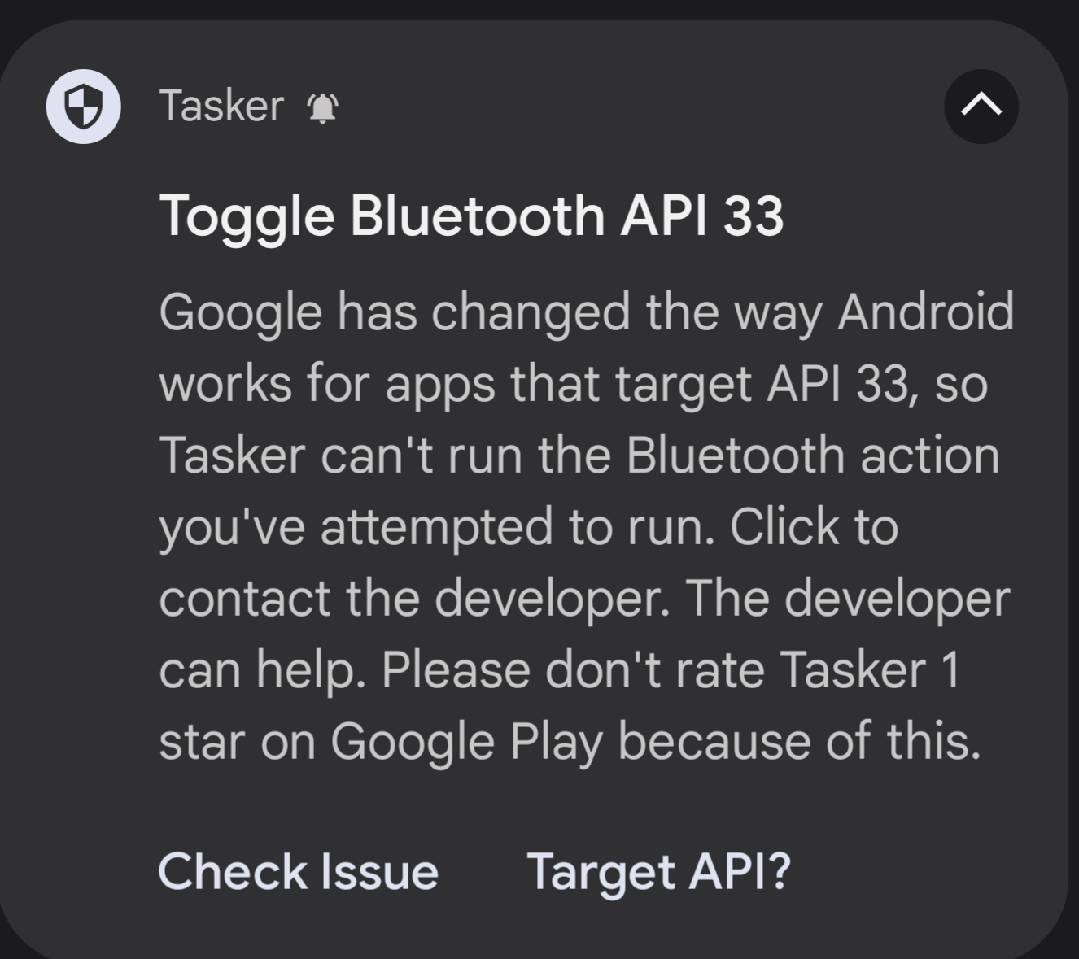Image resolution: width=1079 pixels, height=959 pixels.
Task: Tap the "Please don't rate Tasker 1" line
Action: point(671,670)
